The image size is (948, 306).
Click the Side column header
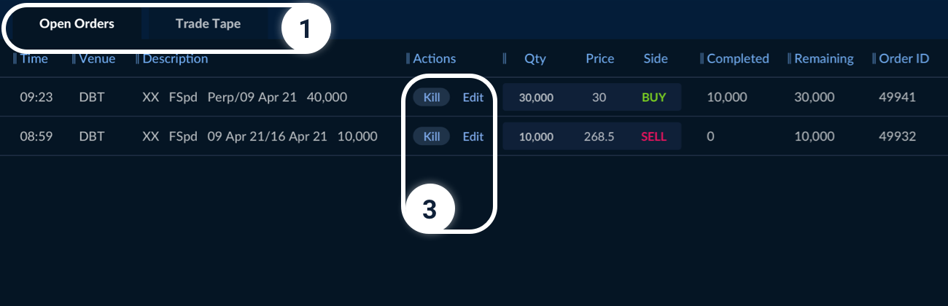point(656,59)
